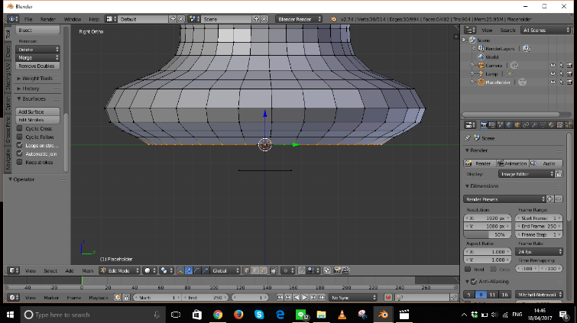Open the Global orientation dropdown
The image size is (577, 323).
click(x=225, y=271)
